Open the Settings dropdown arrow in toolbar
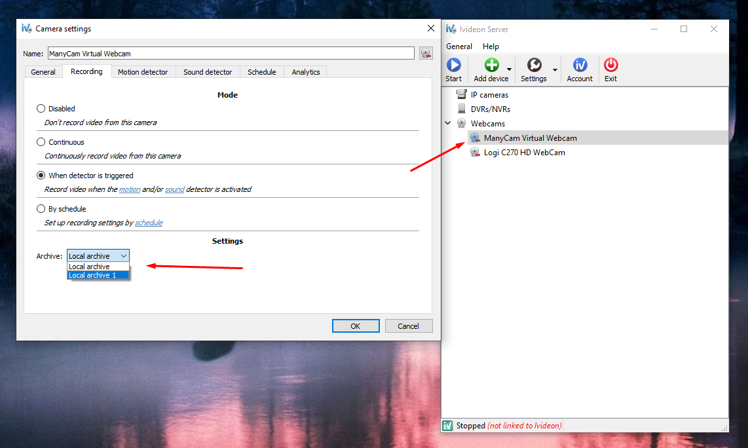This screenshot has width=748, height=448. [x=555, y=69]
